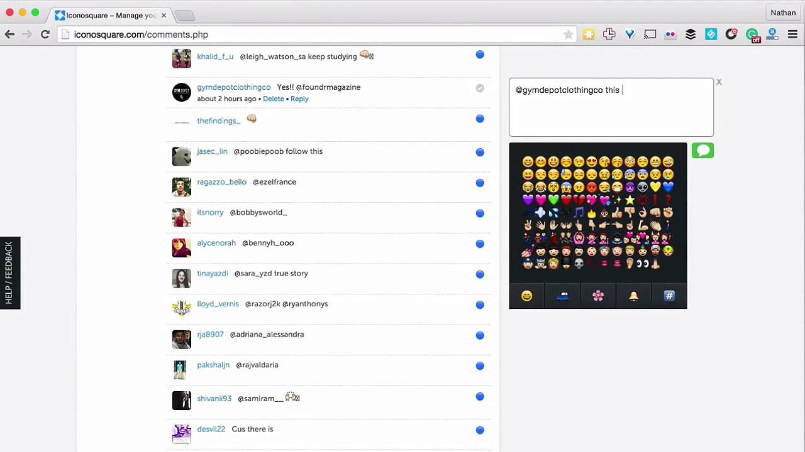This screenshot has width=805, height=452.
Task: Mark rja8907 comment as read
Action: tap(480, 335)
